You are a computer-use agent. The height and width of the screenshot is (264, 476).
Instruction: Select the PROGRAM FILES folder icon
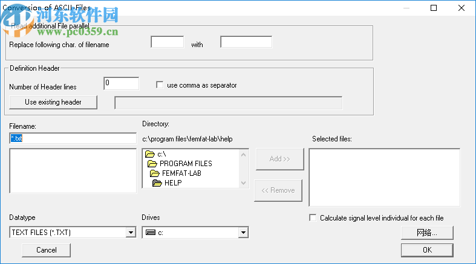tap(151, 164)
